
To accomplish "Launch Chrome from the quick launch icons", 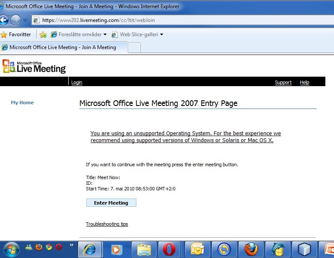I will 49,247.
